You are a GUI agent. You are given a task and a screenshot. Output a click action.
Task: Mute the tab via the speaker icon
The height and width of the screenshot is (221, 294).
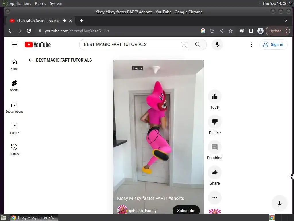coord(65,21)
